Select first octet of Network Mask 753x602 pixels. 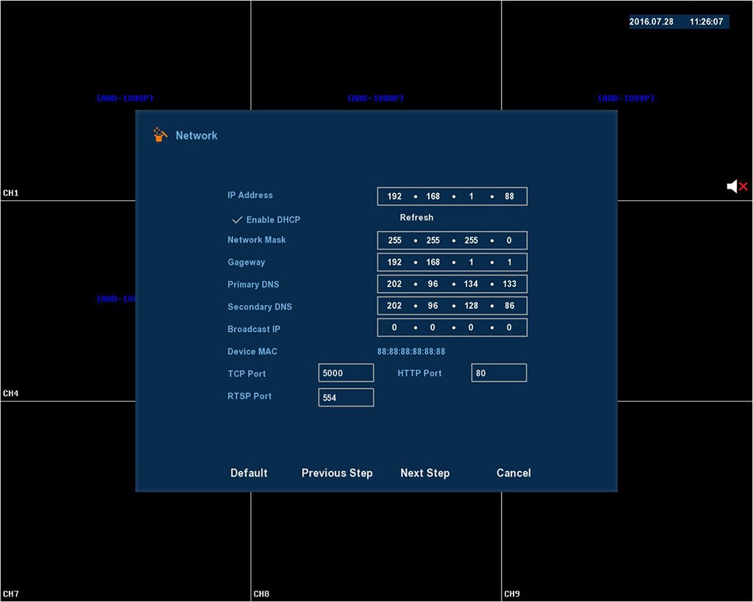(x=395, y=241)
